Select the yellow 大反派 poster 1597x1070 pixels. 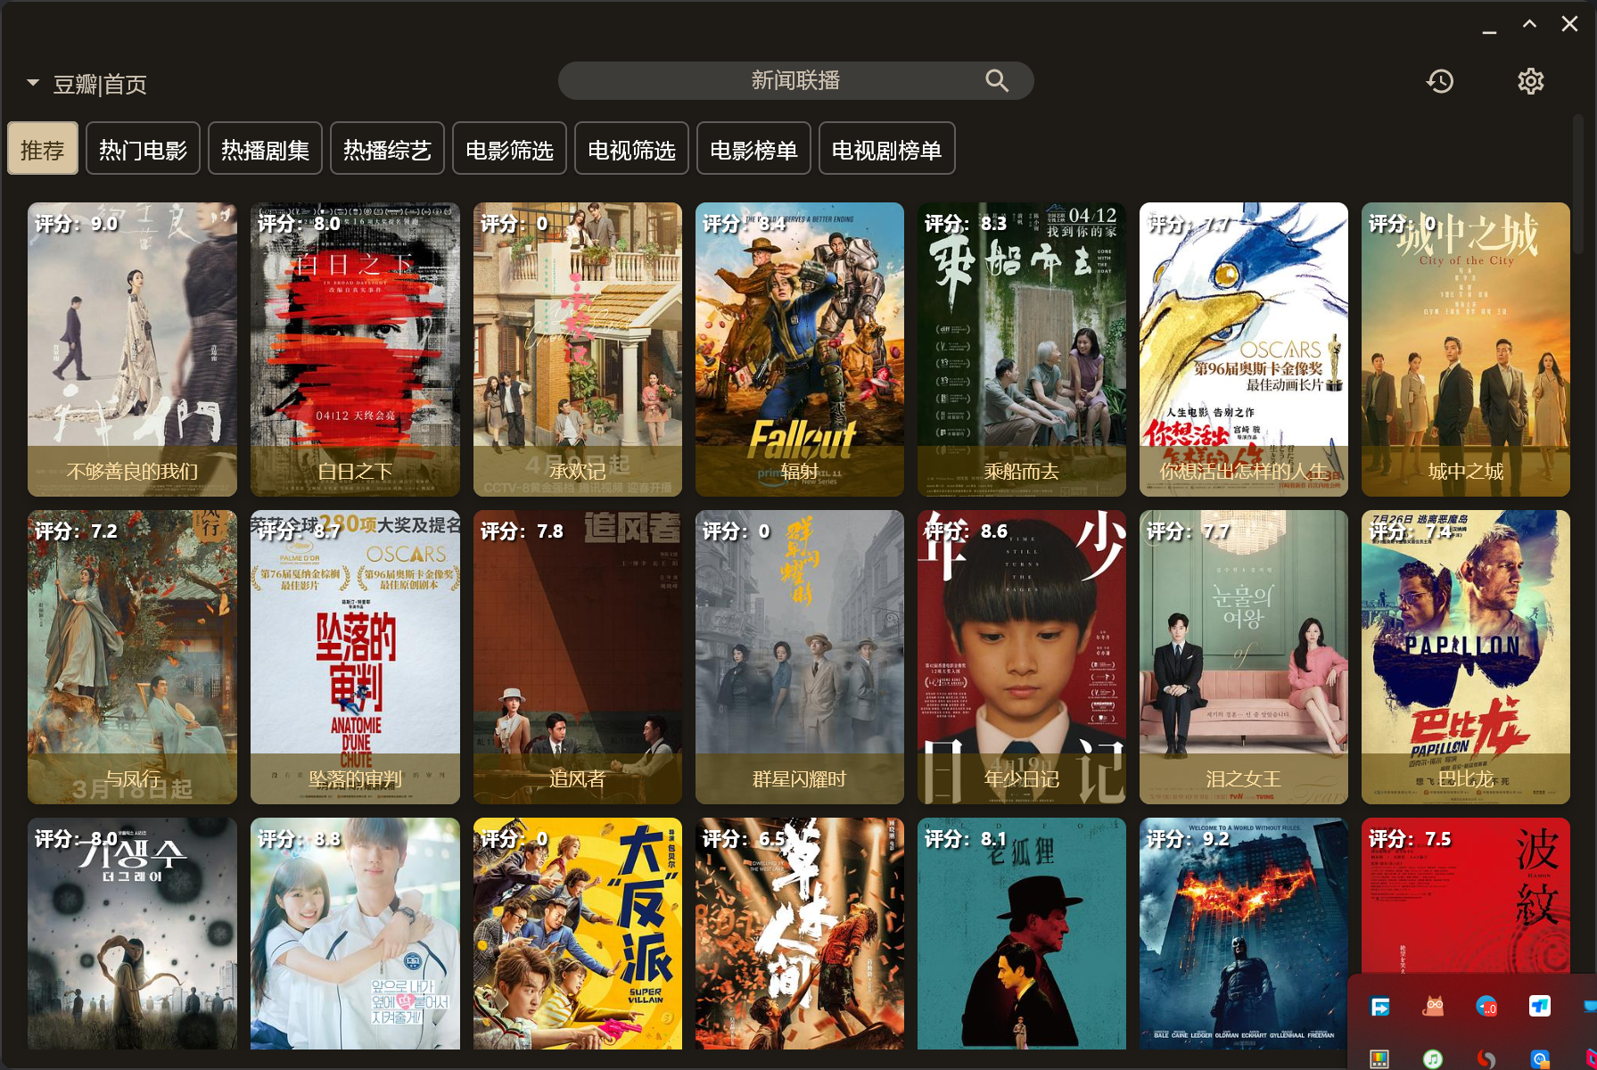pyautogui.click(x=577, y=934)
